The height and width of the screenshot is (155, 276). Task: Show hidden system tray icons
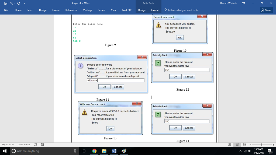tap(240, 151)
